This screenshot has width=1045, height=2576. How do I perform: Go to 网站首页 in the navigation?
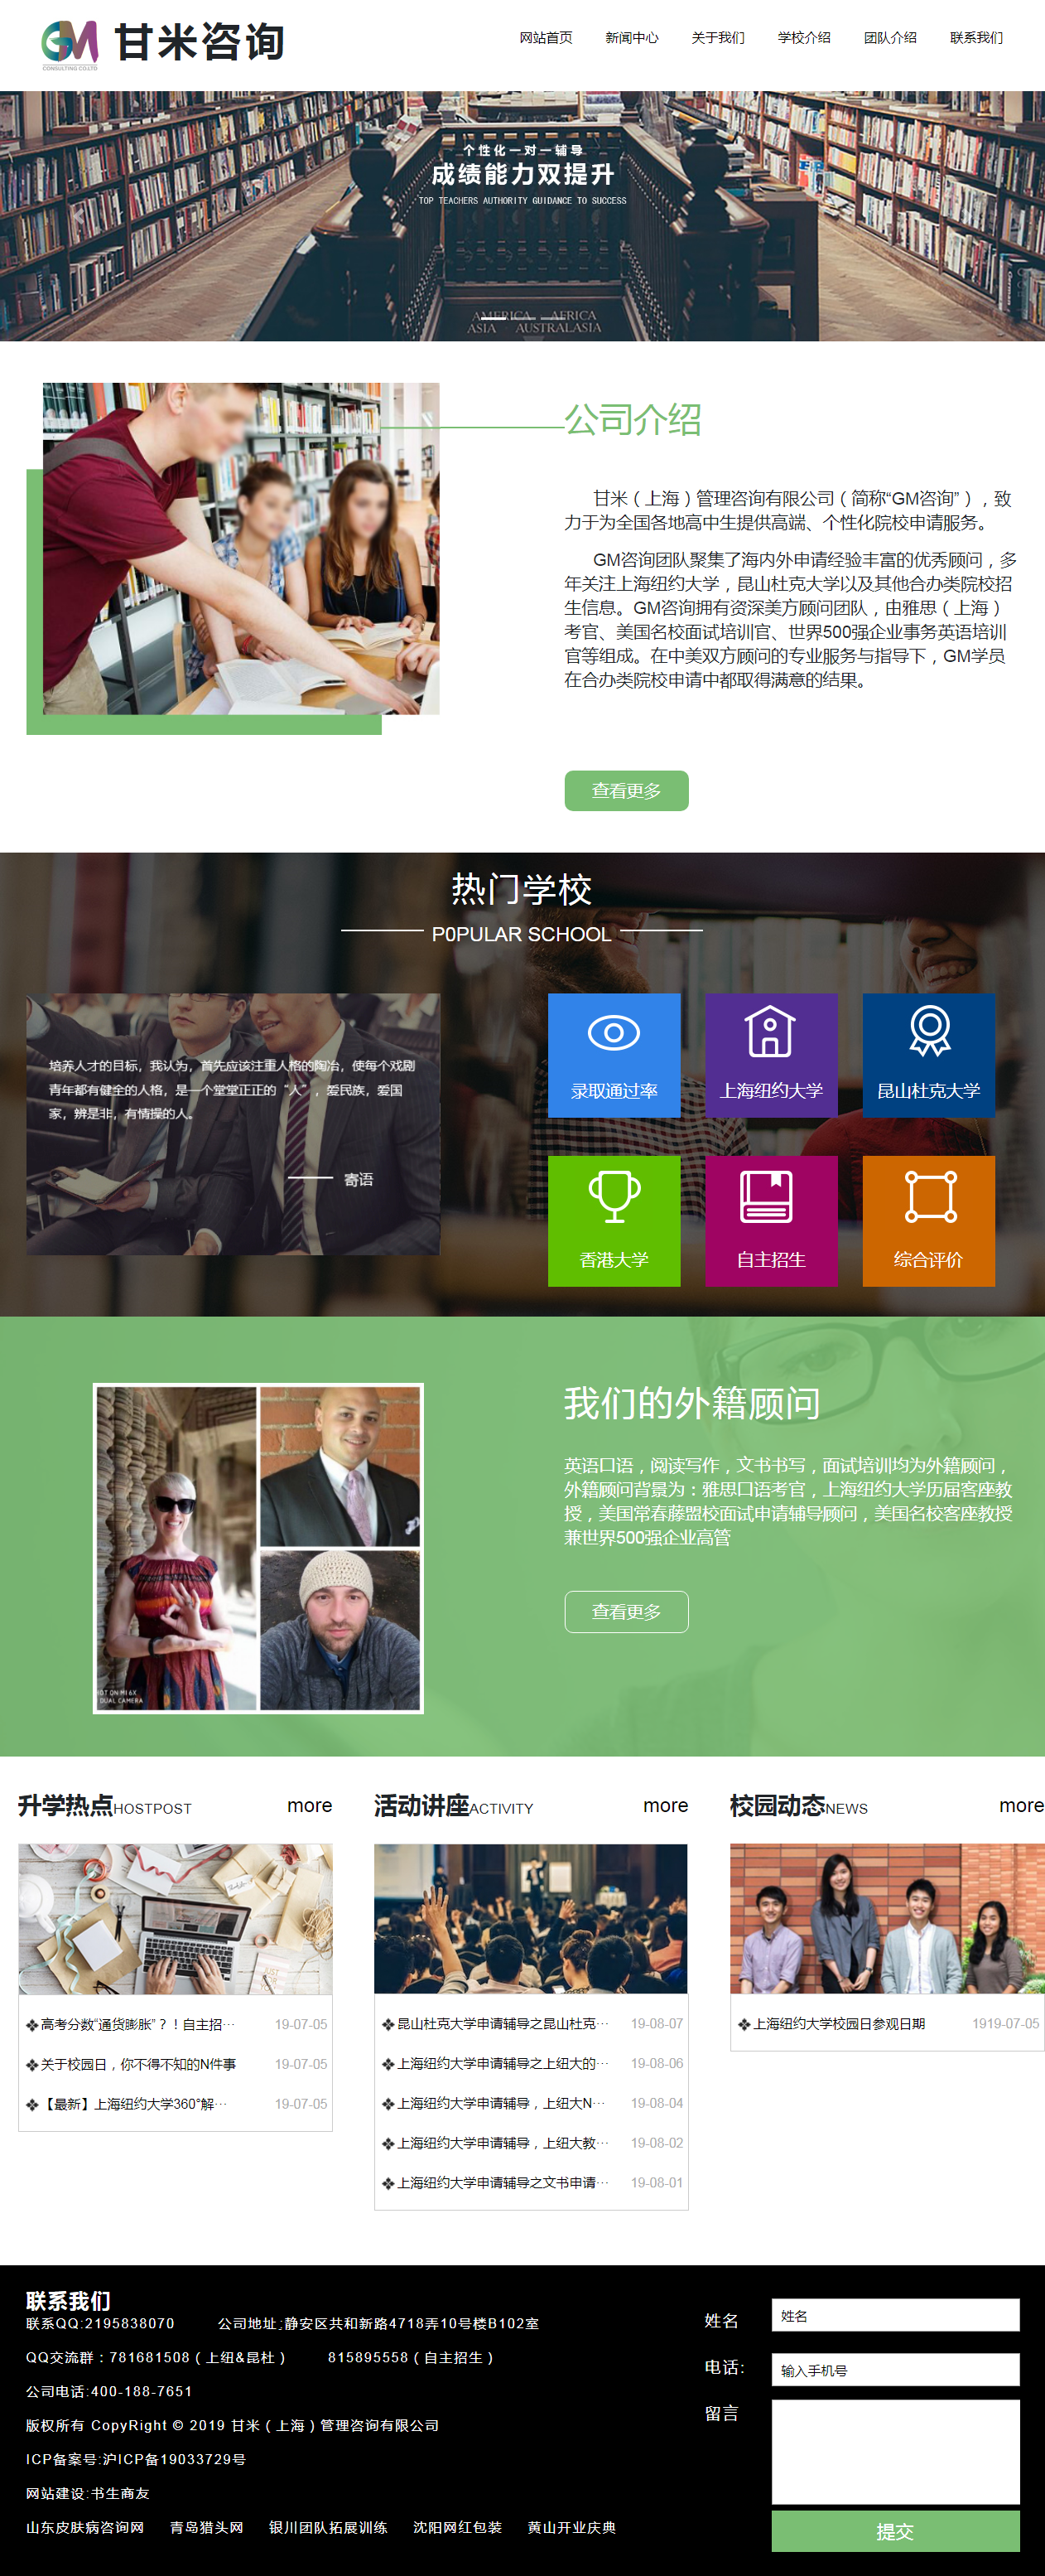546,38
